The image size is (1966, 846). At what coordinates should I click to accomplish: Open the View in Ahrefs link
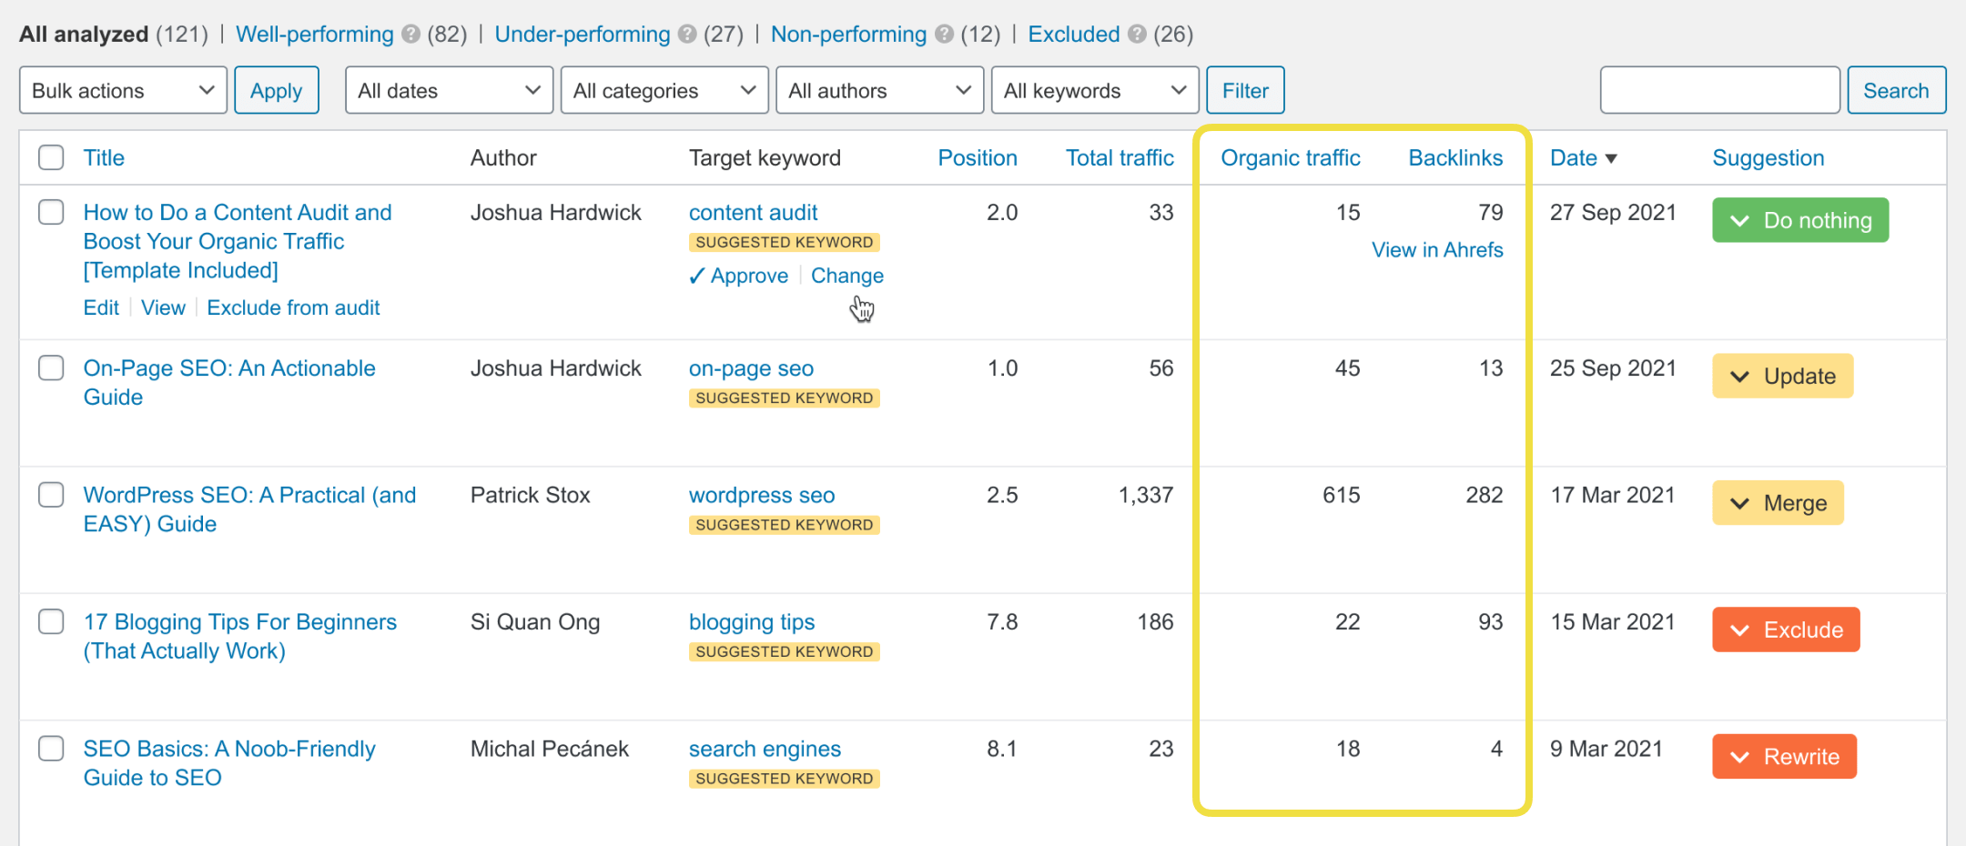1436,250
